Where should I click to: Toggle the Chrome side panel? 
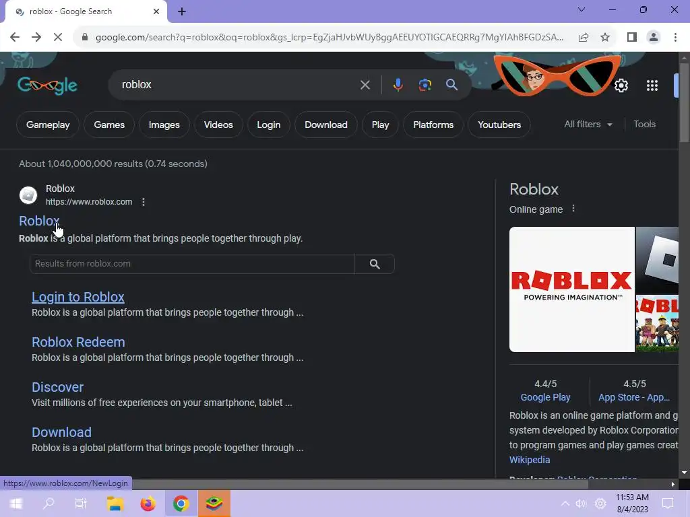[632, 37]
